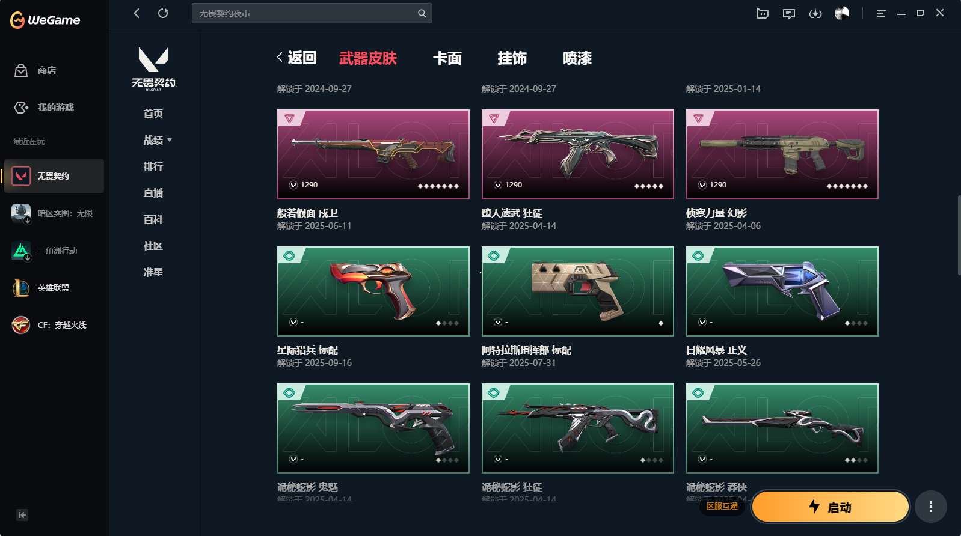Go back with the top arrow icon
The height and width of the screenshot is (536, 961).
[137, 13]
